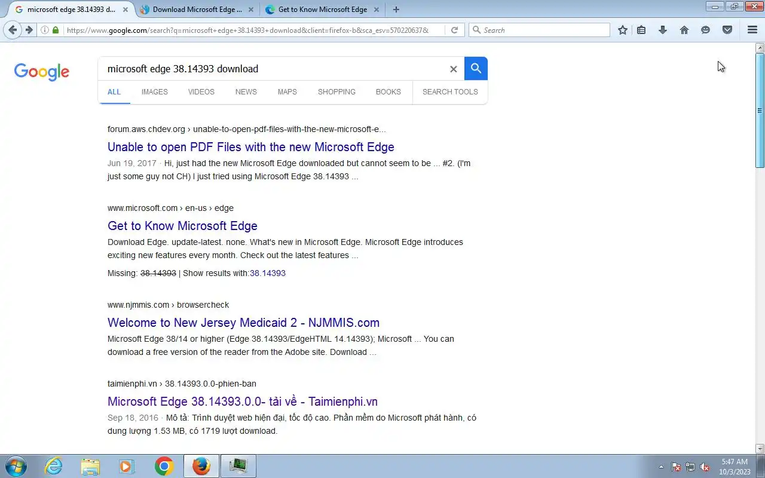Screen dimensions: 765x478
Task: Save page to Pocket
Action: pyautogui.click(x=727, y=30)
